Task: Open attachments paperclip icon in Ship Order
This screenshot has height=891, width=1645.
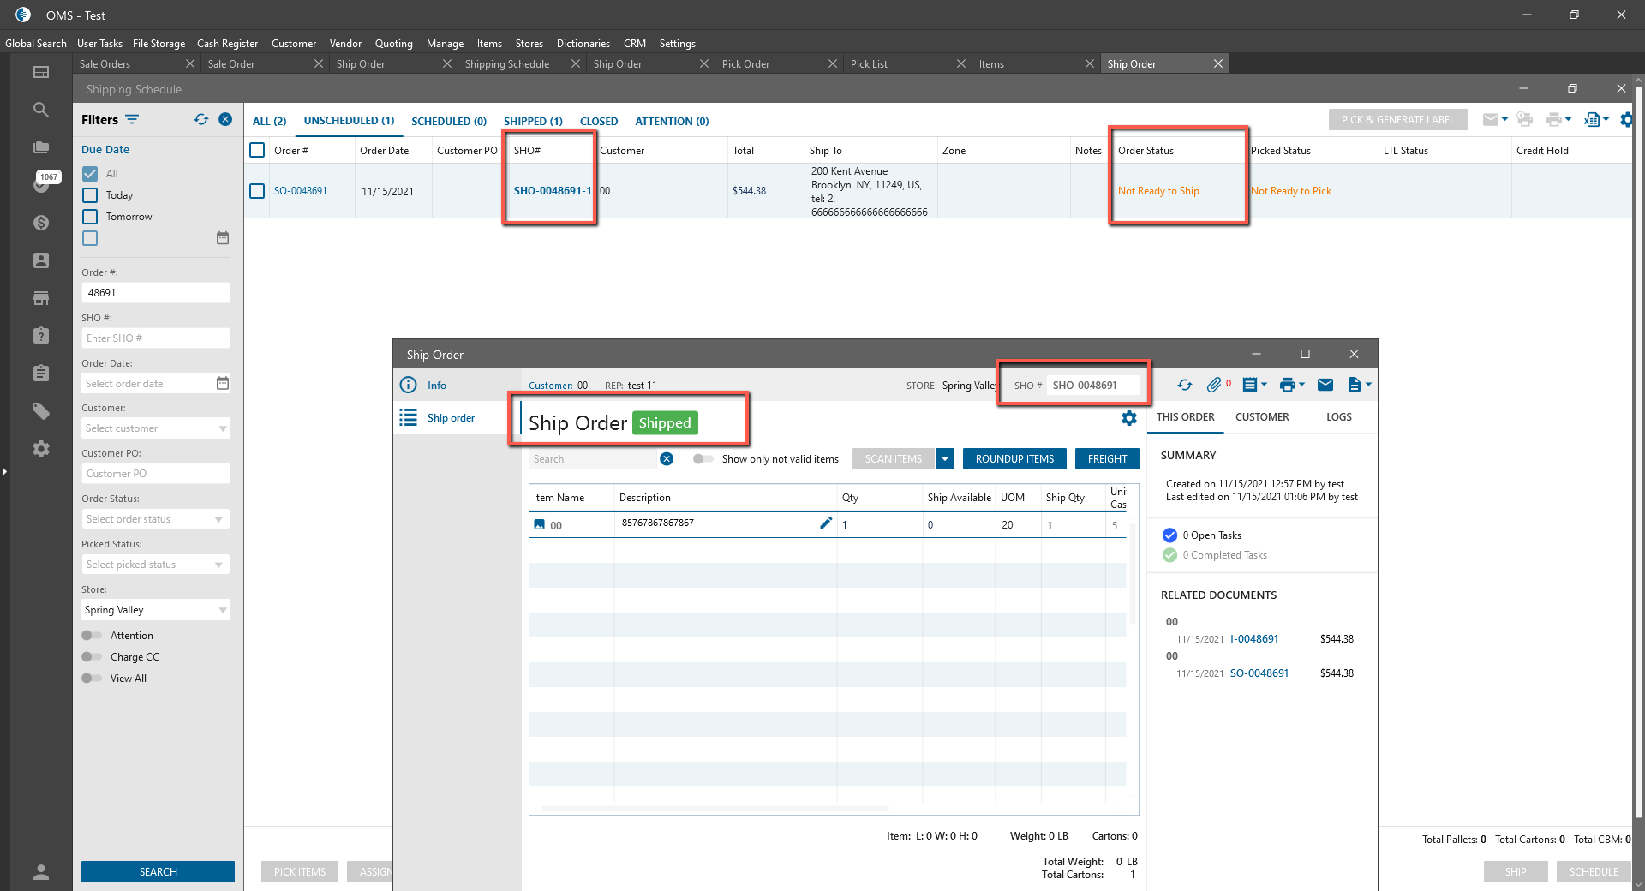Action: click(x=1213, y=385)
